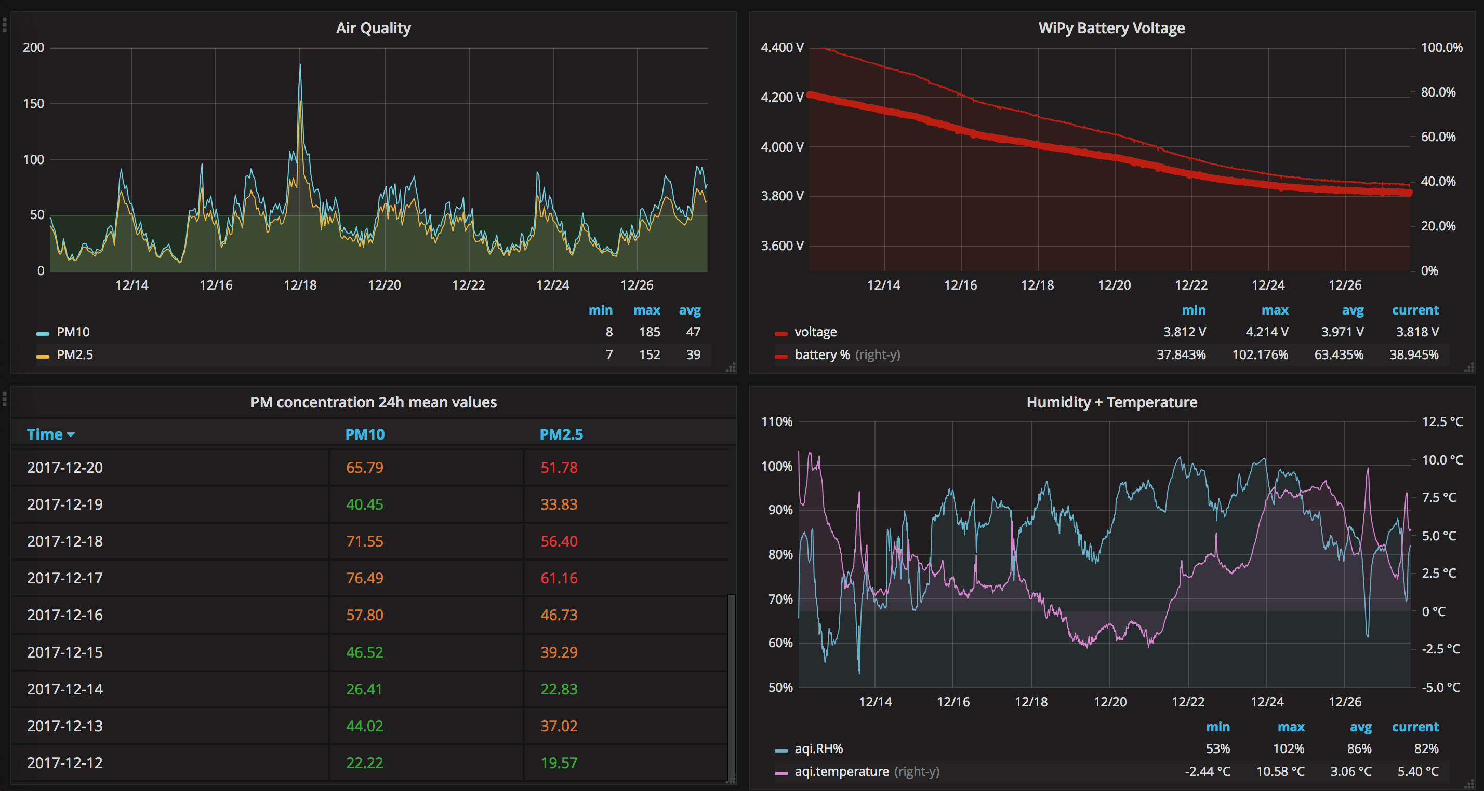Image resolution: width=1484 pixels, height=791 pixels.
Task: Click the PM concentration table scrollbar
Action: [x=732, y=686]
